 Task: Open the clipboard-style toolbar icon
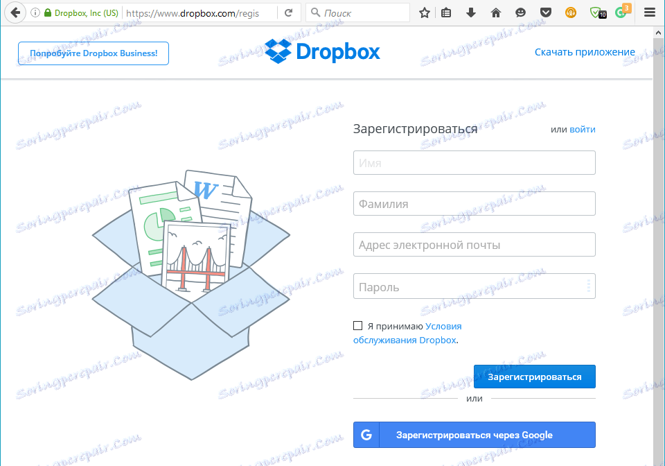446,12
